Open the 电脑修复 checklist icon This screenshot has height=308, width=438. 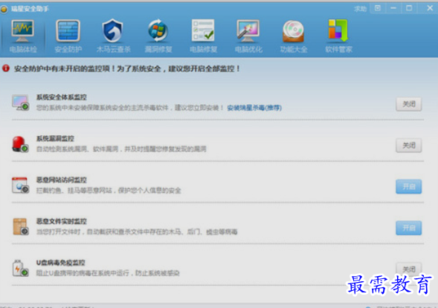coord(203,30)
